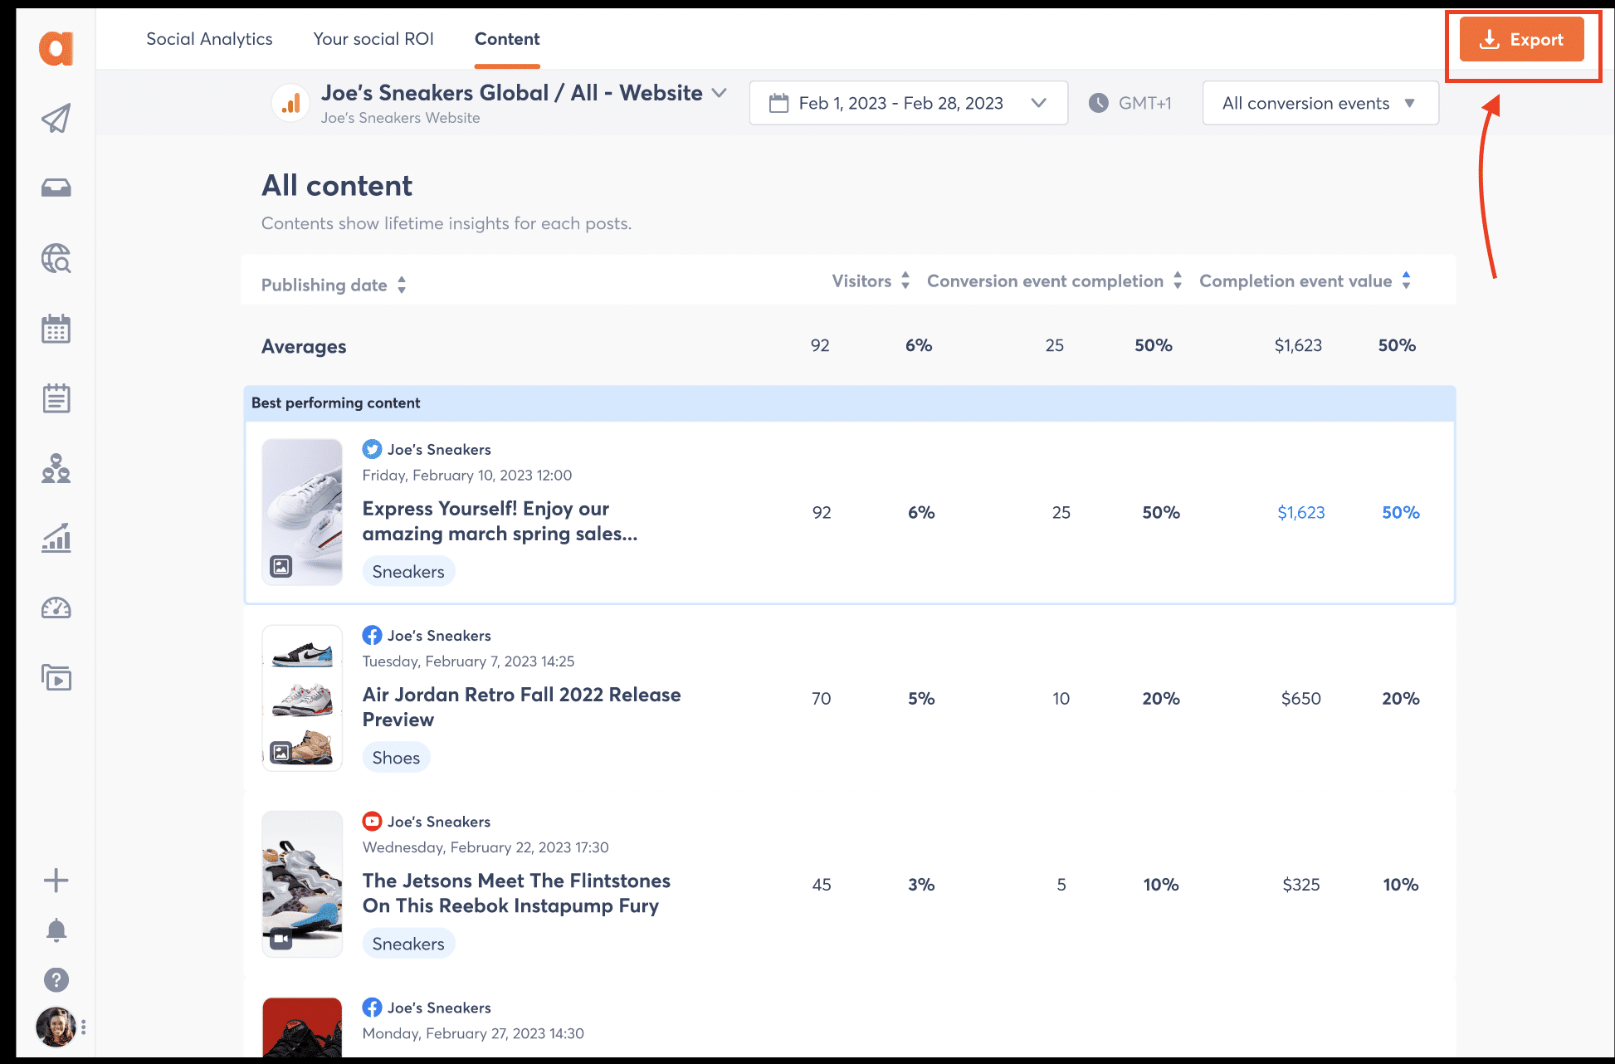
Task: Switch to Social Analytics tab
Action: click(x=209, y=39)
